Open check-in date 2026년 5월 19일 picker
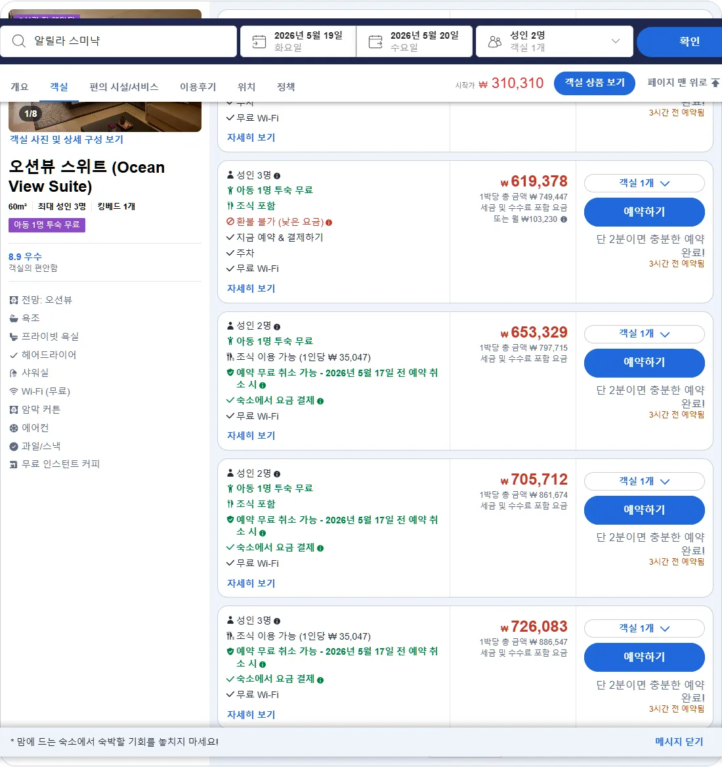This screenshot has height=767, width=722. [x=298, y=41]
